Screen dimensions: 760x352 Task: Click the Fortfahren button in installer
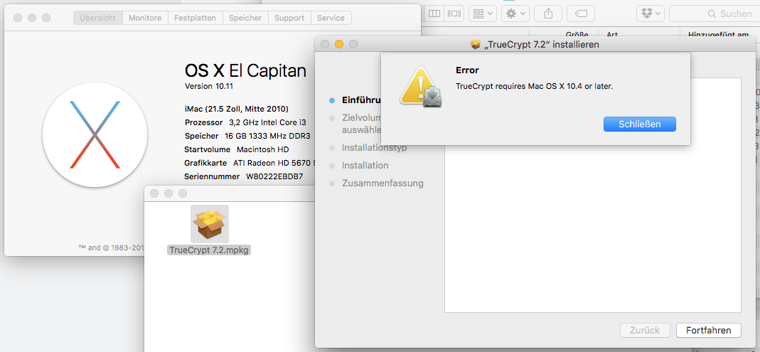(x=709, y=330)
